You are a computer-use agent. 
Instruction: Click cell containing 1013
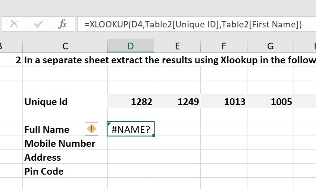click(x=224, y=102)
